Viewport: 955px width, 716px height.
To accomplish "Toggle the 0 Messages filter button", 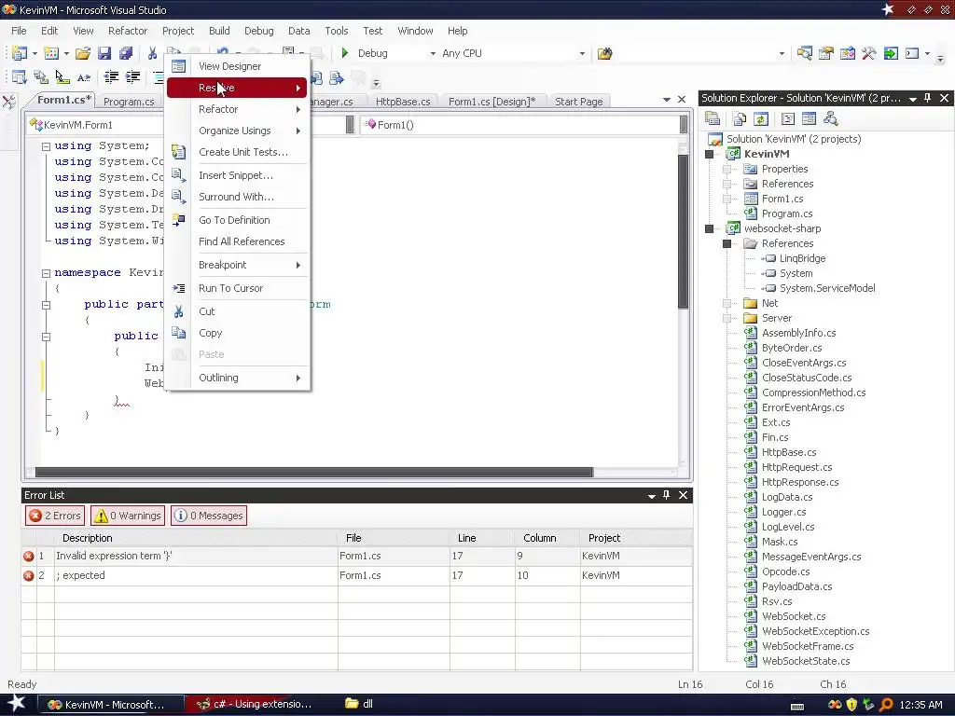I will (x=209, y=516).
